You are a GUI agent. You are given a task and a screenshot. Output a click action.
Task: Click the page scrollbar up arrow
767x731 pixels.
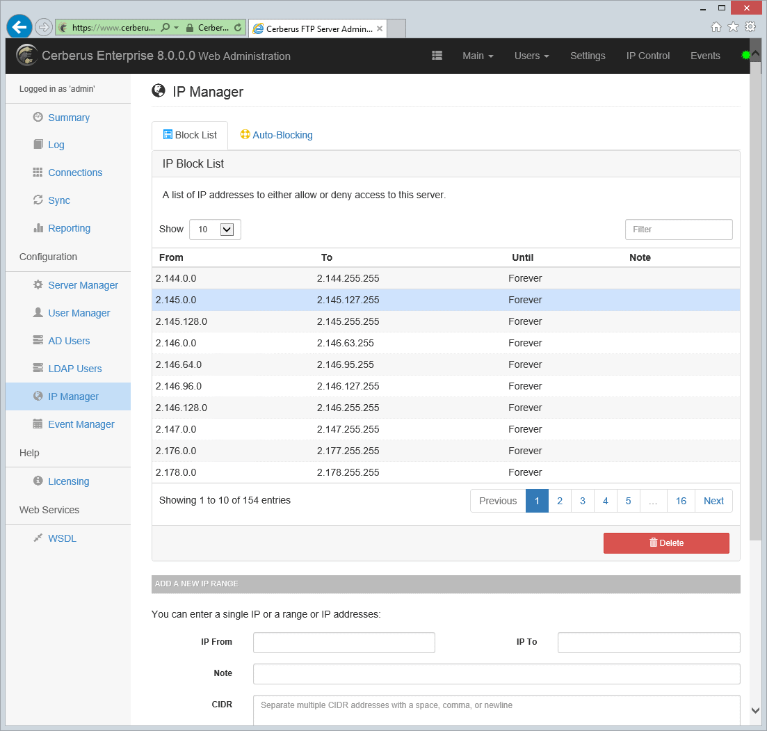755,52
